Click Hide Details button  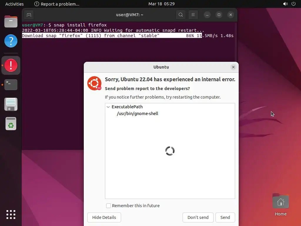(104, 217)
